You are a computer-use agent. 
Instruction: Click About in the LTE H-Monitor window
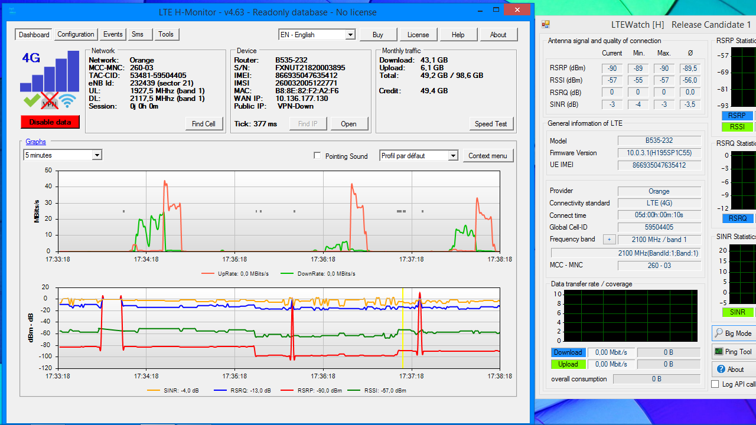pyautogui.click(x=498, y=35)
